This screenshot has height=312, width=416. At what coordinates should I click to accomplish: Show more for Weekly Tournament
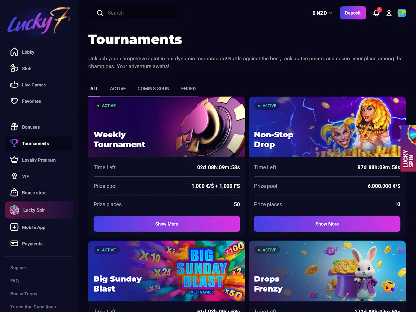click(167, 224)
